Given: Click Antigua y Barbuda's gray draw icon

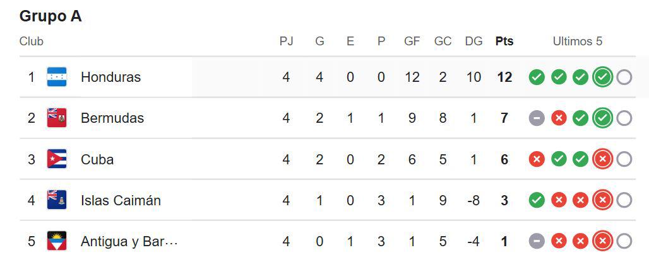Looking at the screenshot, I should click(537, 241).
